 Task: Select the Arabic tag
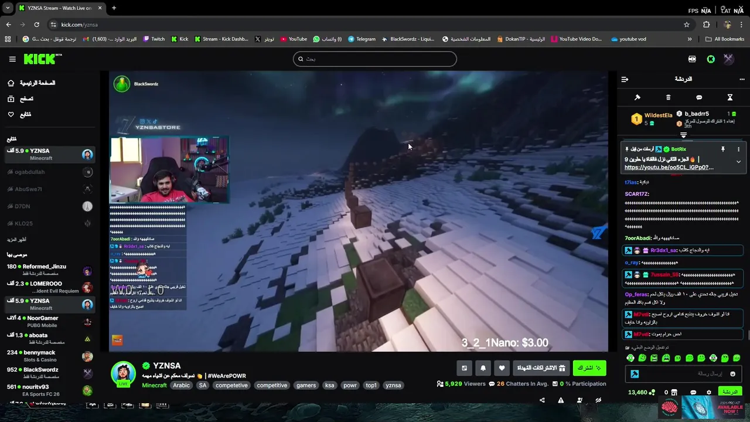click(x=181, y=385)
